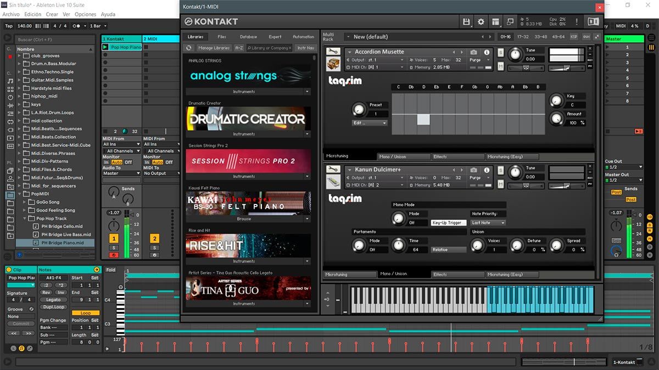The width and height of the screenshot is (659, 370).
Task: Launch the Pop Hop Piano clip
Action: 105,47
